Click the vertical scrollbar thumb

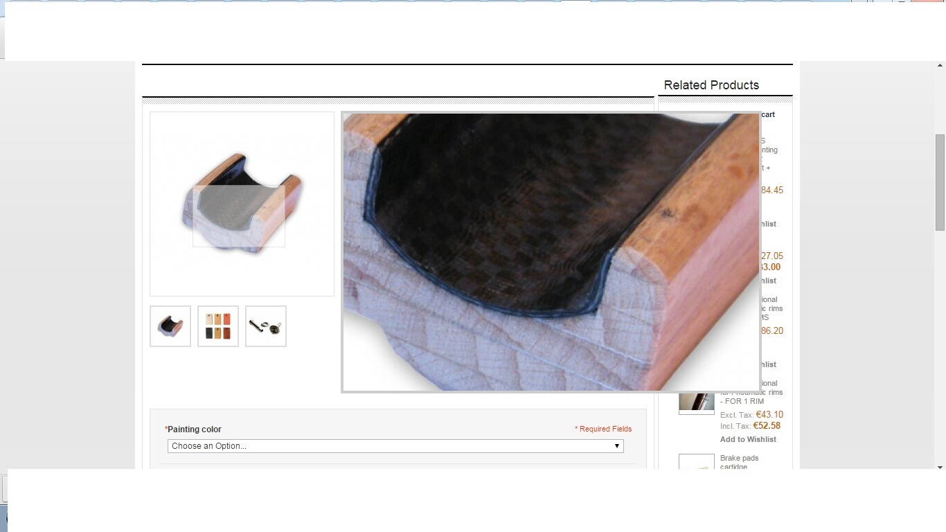pyautogui.click(x=940, y=181)
